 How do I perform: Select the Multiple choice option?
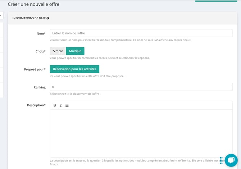75,51
